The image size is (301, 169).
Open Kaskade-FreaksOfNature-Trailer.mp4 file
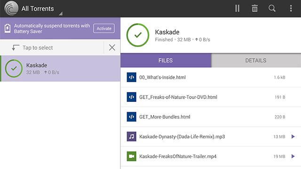point(211,156)
